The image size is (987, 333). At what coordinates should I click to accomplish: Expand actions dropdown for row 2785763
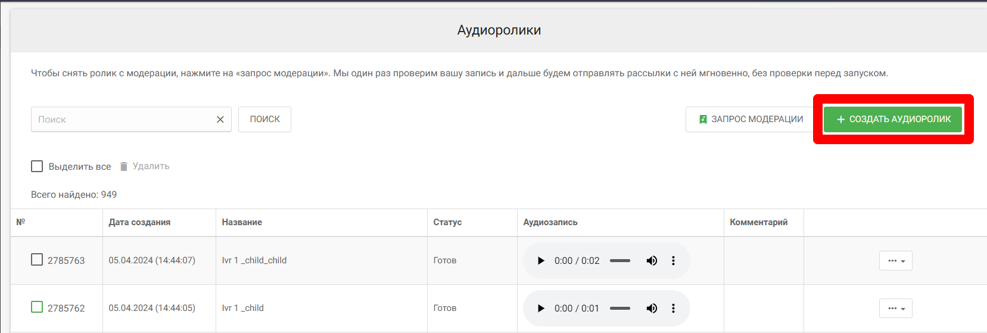[x=895, y=261]
